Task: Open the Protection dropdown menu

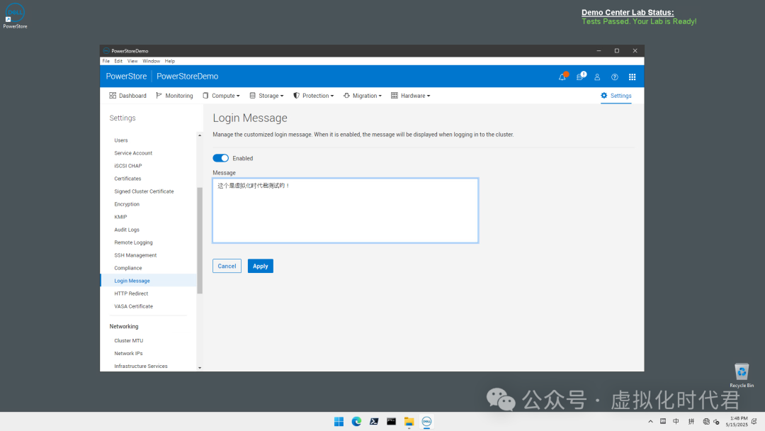Action: coord(313,96)
